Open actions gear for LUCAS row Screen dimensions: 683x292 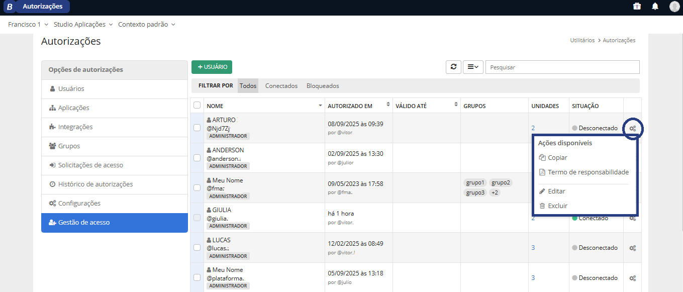[x=633, y=248]
